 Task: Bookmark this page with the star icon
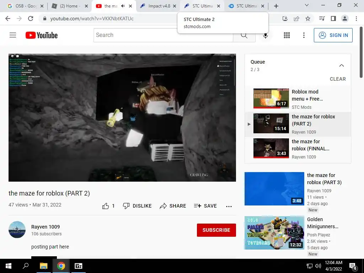[308, 18]
